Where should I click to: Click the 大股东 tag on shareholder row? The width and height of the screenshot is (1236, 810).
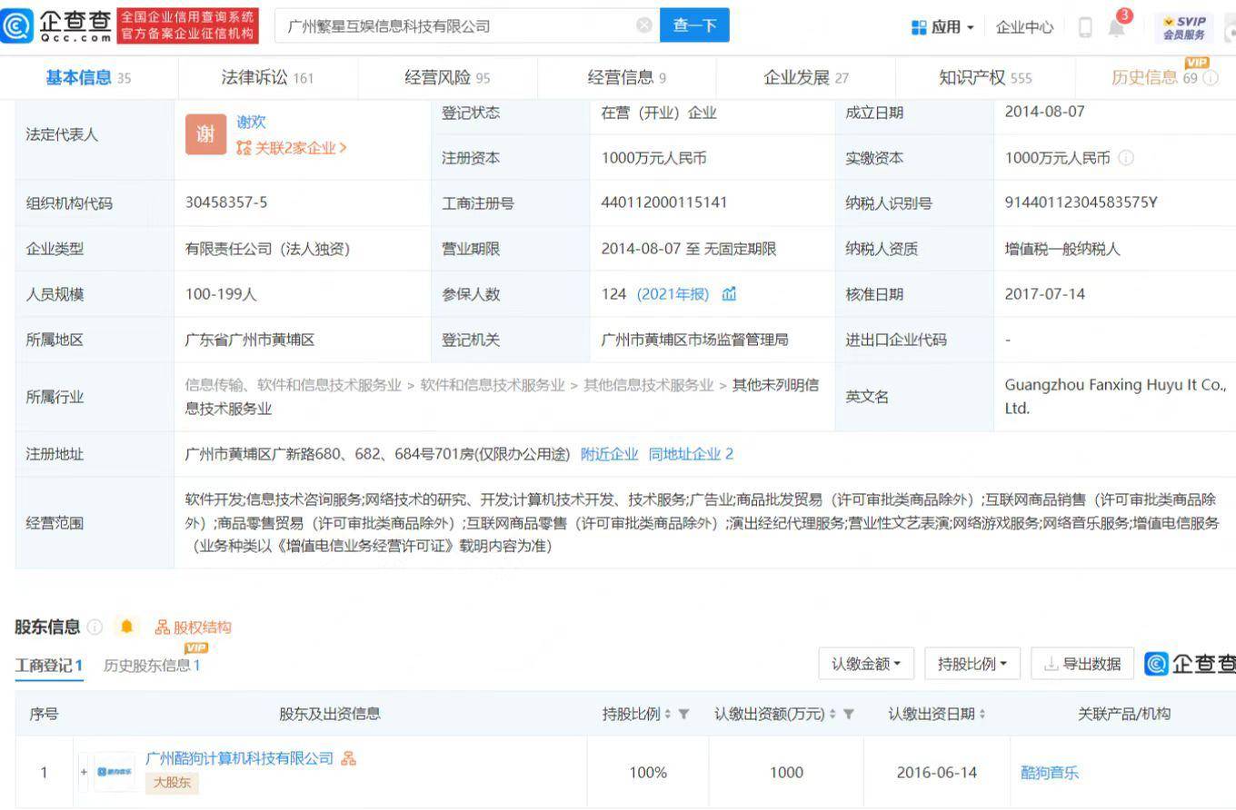(172, 783)
